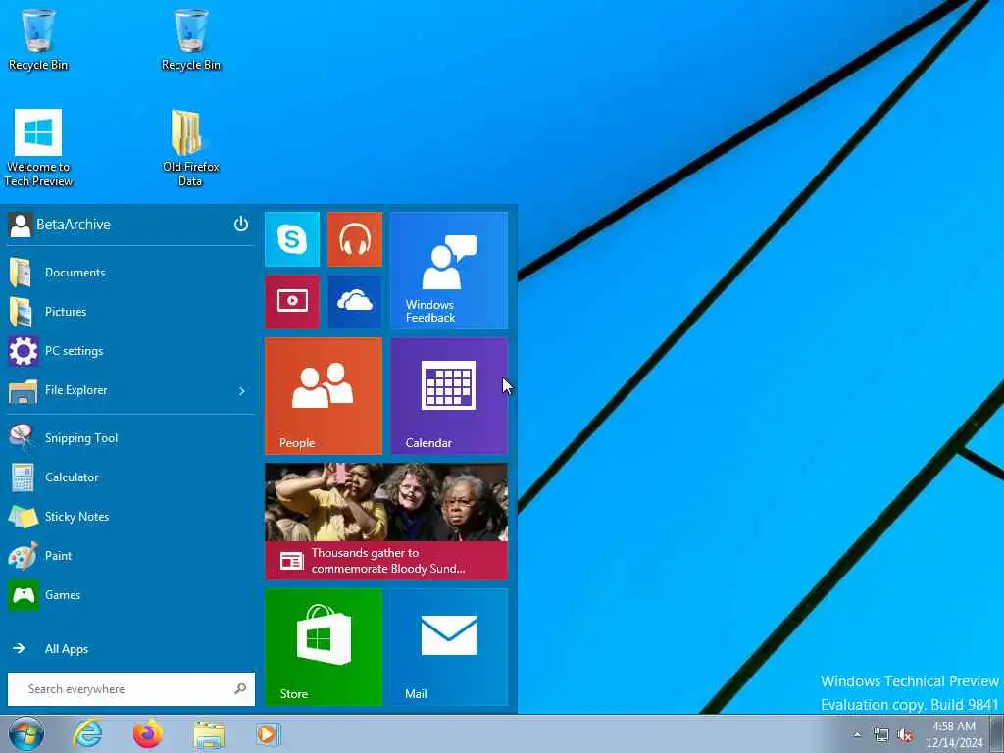Image resolution: width=1004 pixels, height=753 pixels.
Task: Click the Show desktop button
Action: tap(997, 733)
